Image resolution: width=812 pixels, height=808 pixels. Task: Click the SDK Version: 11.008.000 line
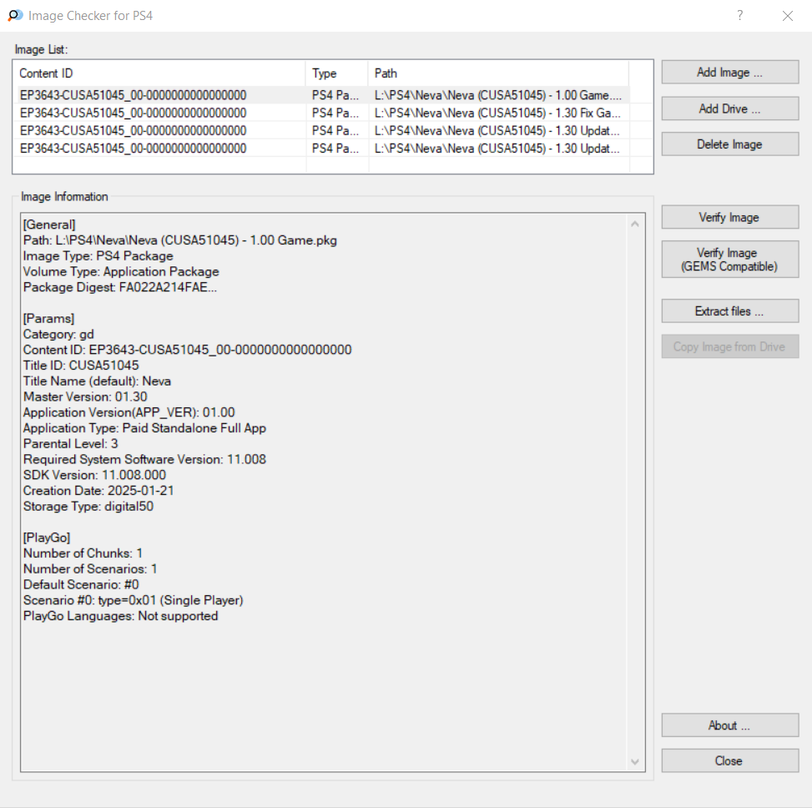(x=94, y=475)
